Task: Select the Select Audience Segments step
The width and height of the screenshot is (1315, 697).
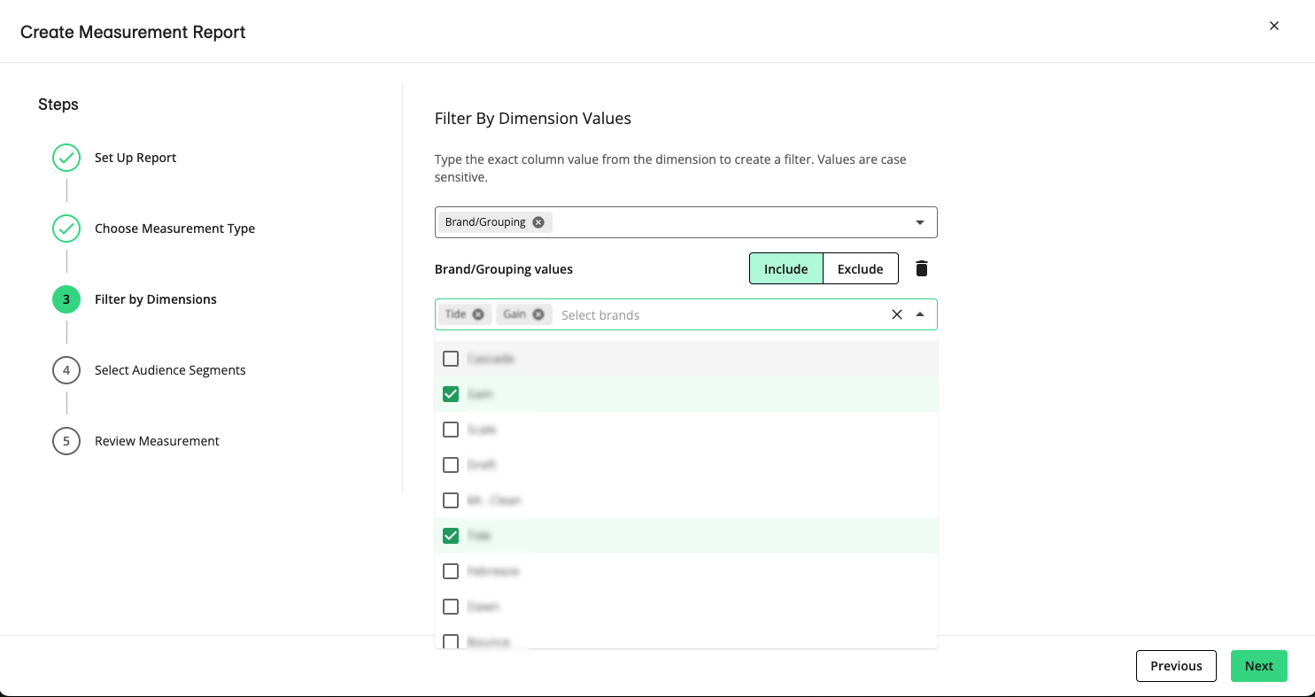Action: pyautogui.click(x=169, y=369)
